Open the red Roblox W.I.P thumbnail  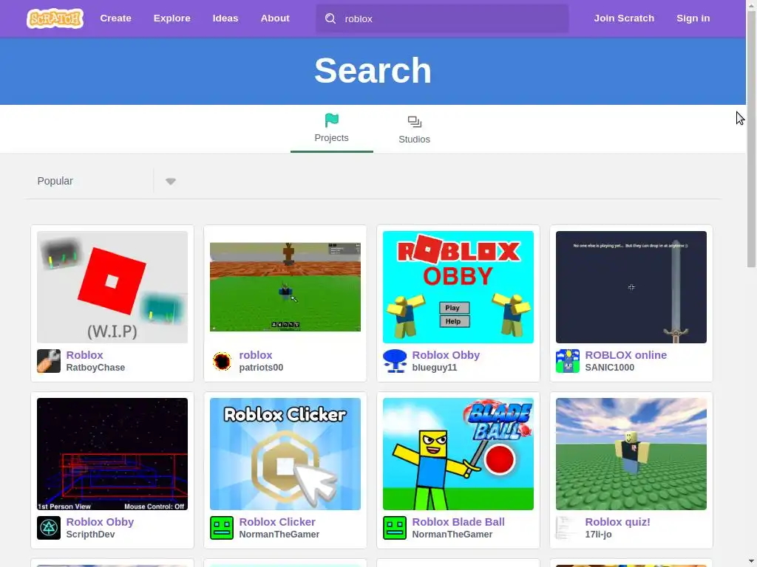click(112, 287)
